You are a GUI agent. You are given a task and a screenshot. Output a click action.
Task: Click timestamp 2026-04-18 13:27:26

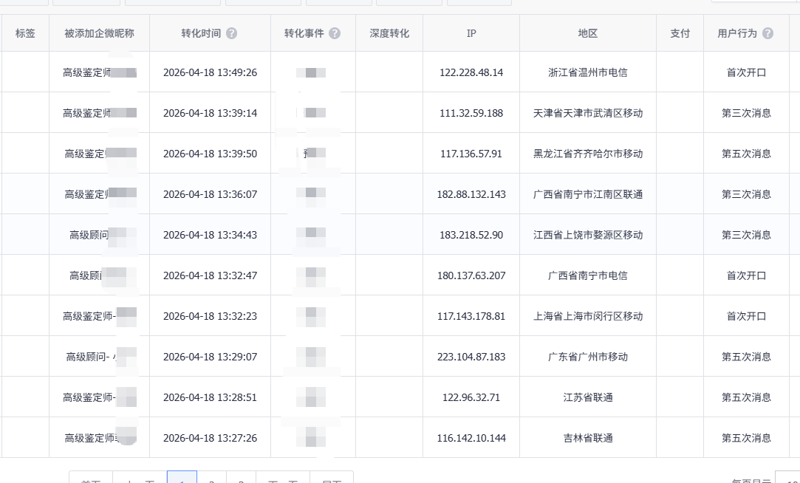pyautogui.click(x=210, y=438)
